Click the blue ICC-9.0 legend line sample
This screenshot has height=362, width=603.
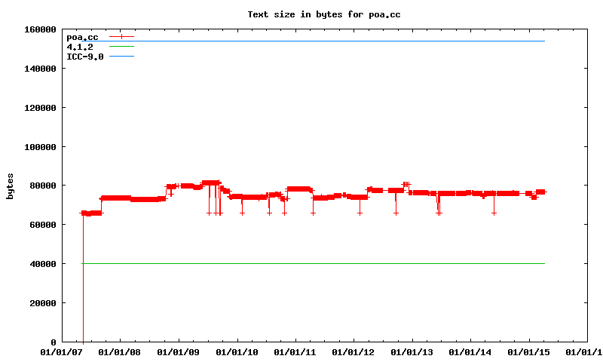coord(121,57)
